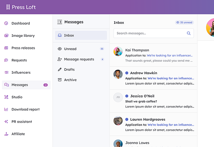
Task: Go to Dashboard page
Action: point(26,23)
